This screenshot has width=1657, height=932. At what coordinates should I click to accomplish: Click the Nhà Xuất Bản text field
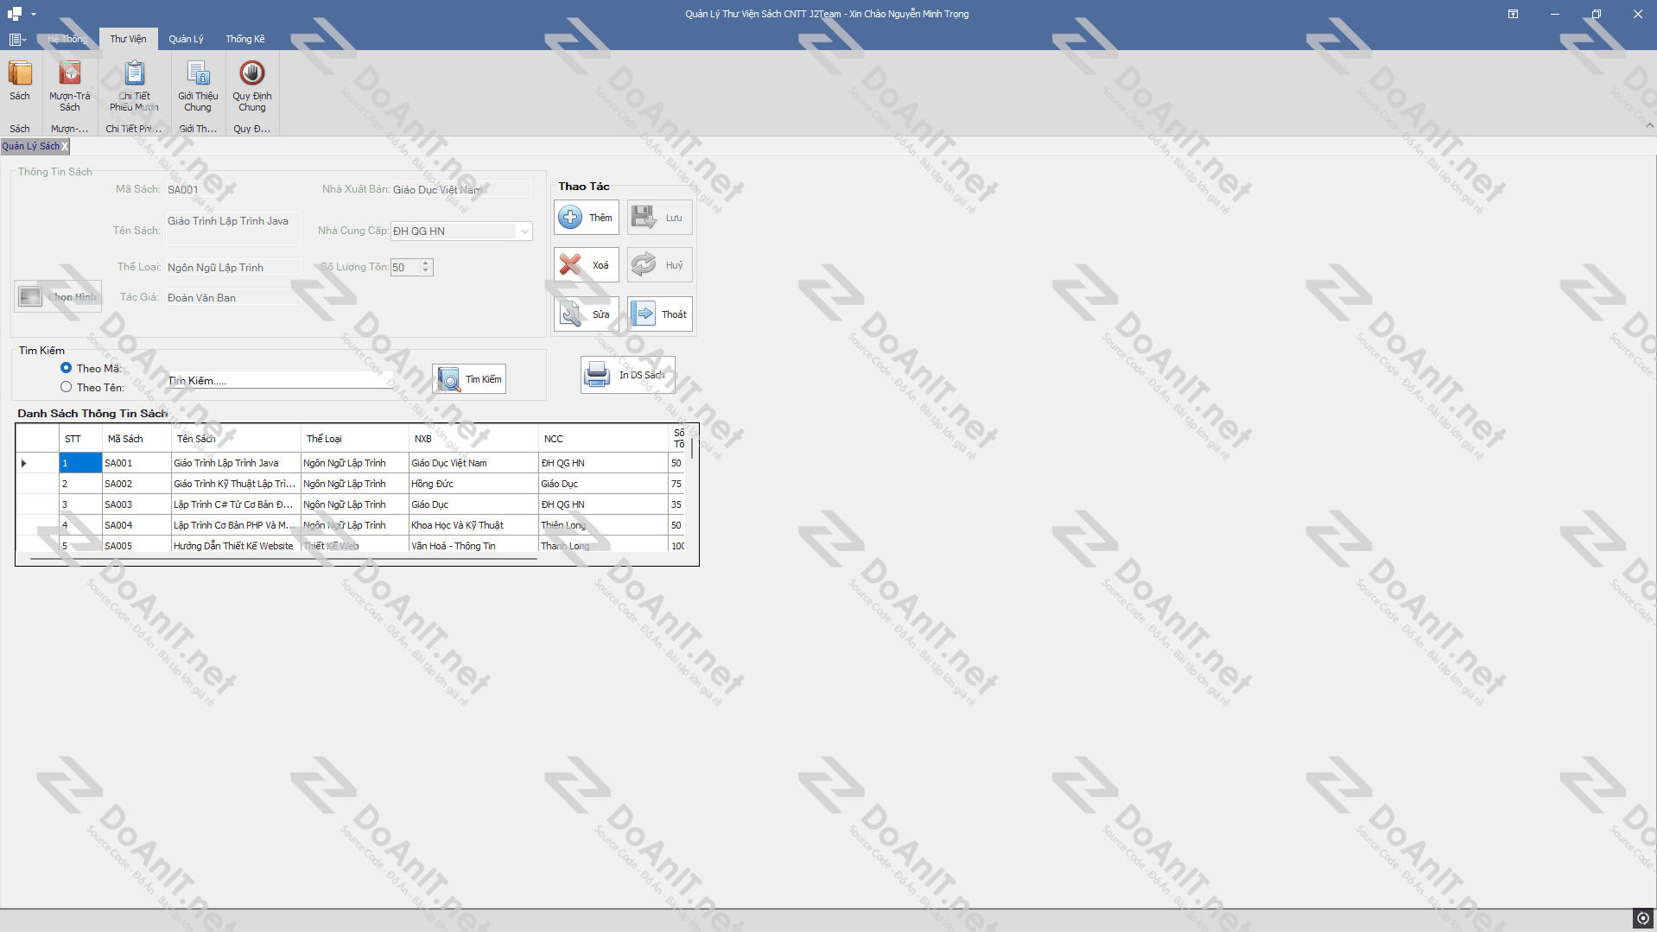point(461,189)
